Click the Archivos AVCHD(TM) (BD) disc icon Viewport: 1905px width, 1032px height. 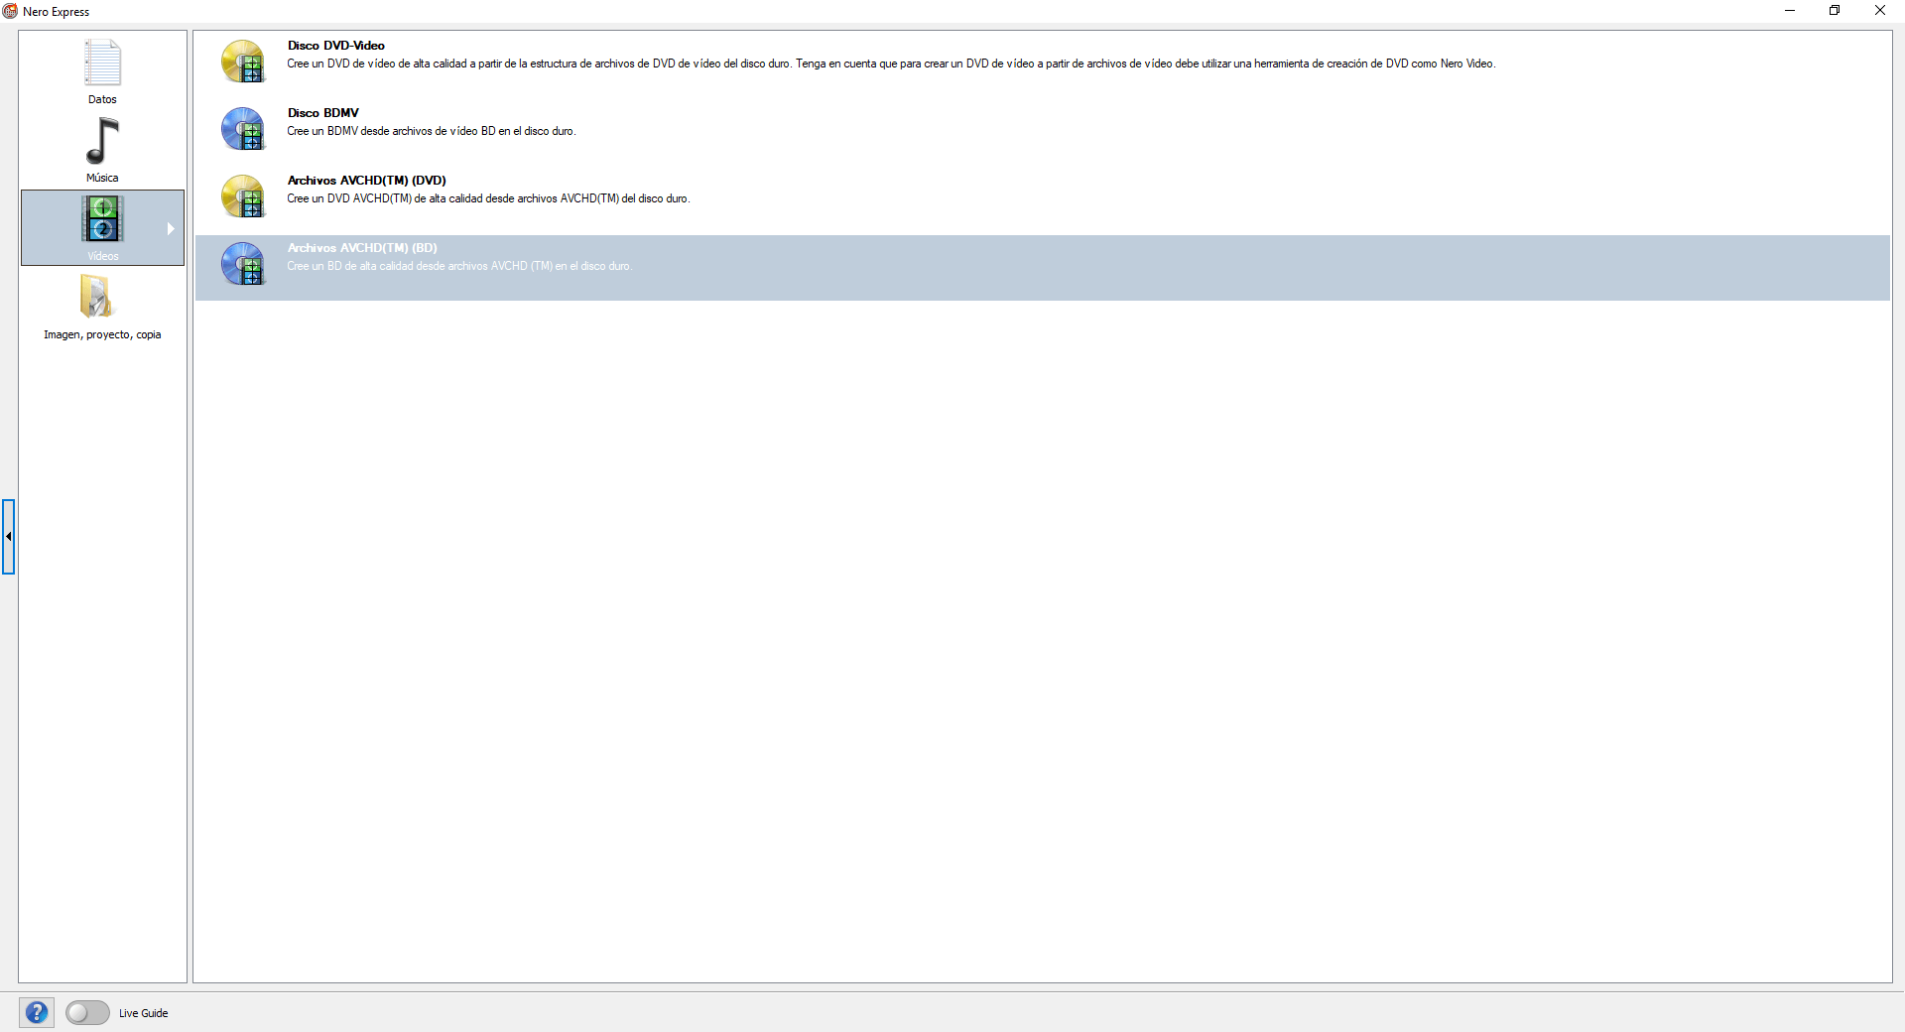point(244,264)
